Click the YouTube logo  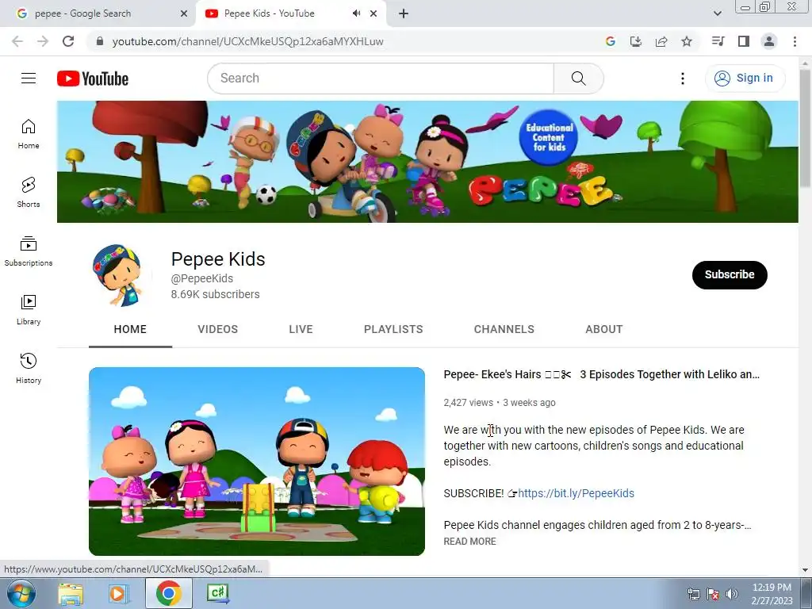(93, 79)
